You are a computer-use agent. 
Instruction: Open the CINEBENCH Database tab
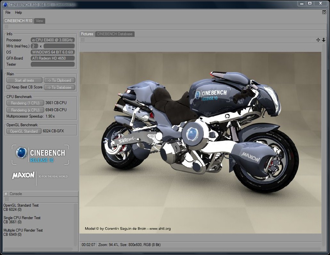coord(115,34)
